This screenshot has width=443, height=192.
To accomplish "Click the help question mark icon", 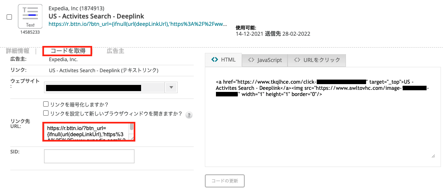I will coord(189,115).
